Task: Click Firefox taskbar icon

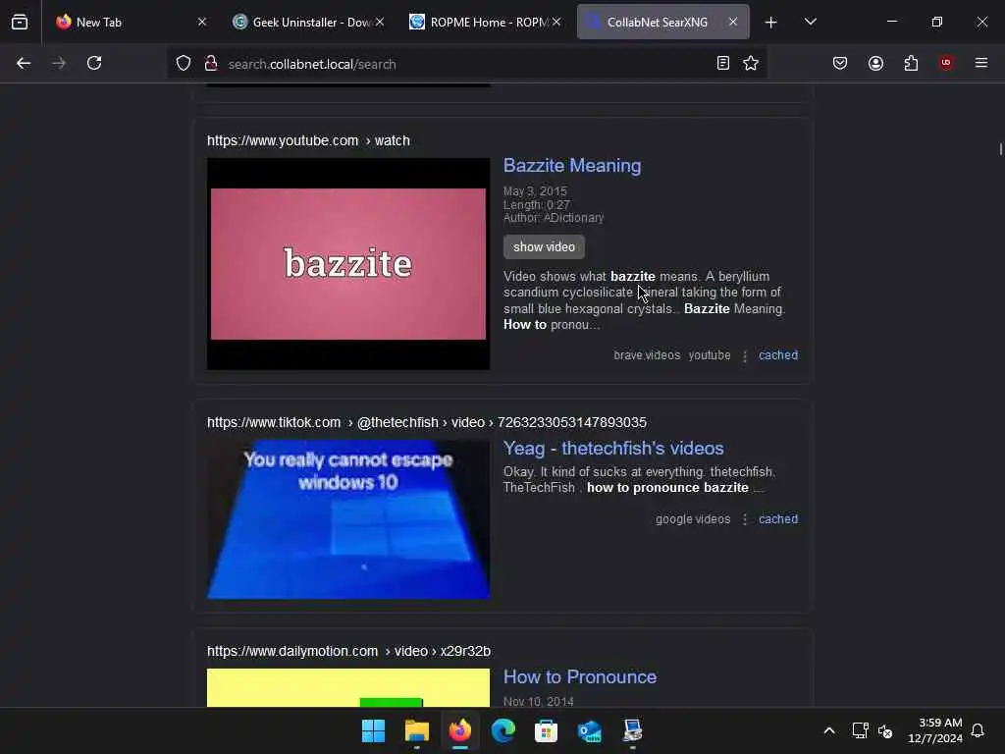Action: [459, 730]
